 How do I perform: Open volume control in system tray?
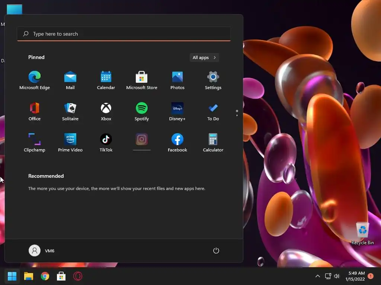coord(336,276)
